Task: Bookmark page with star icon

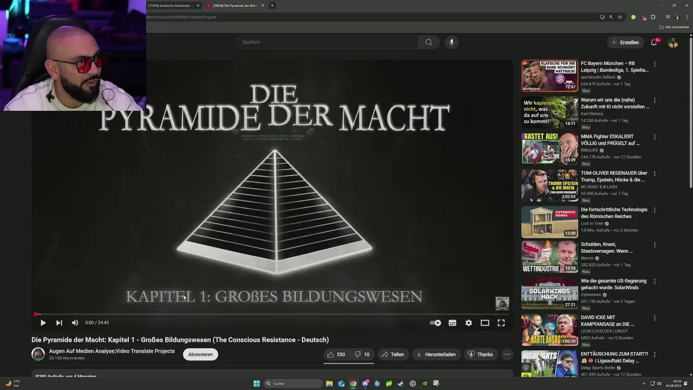Action: (620, 17)
